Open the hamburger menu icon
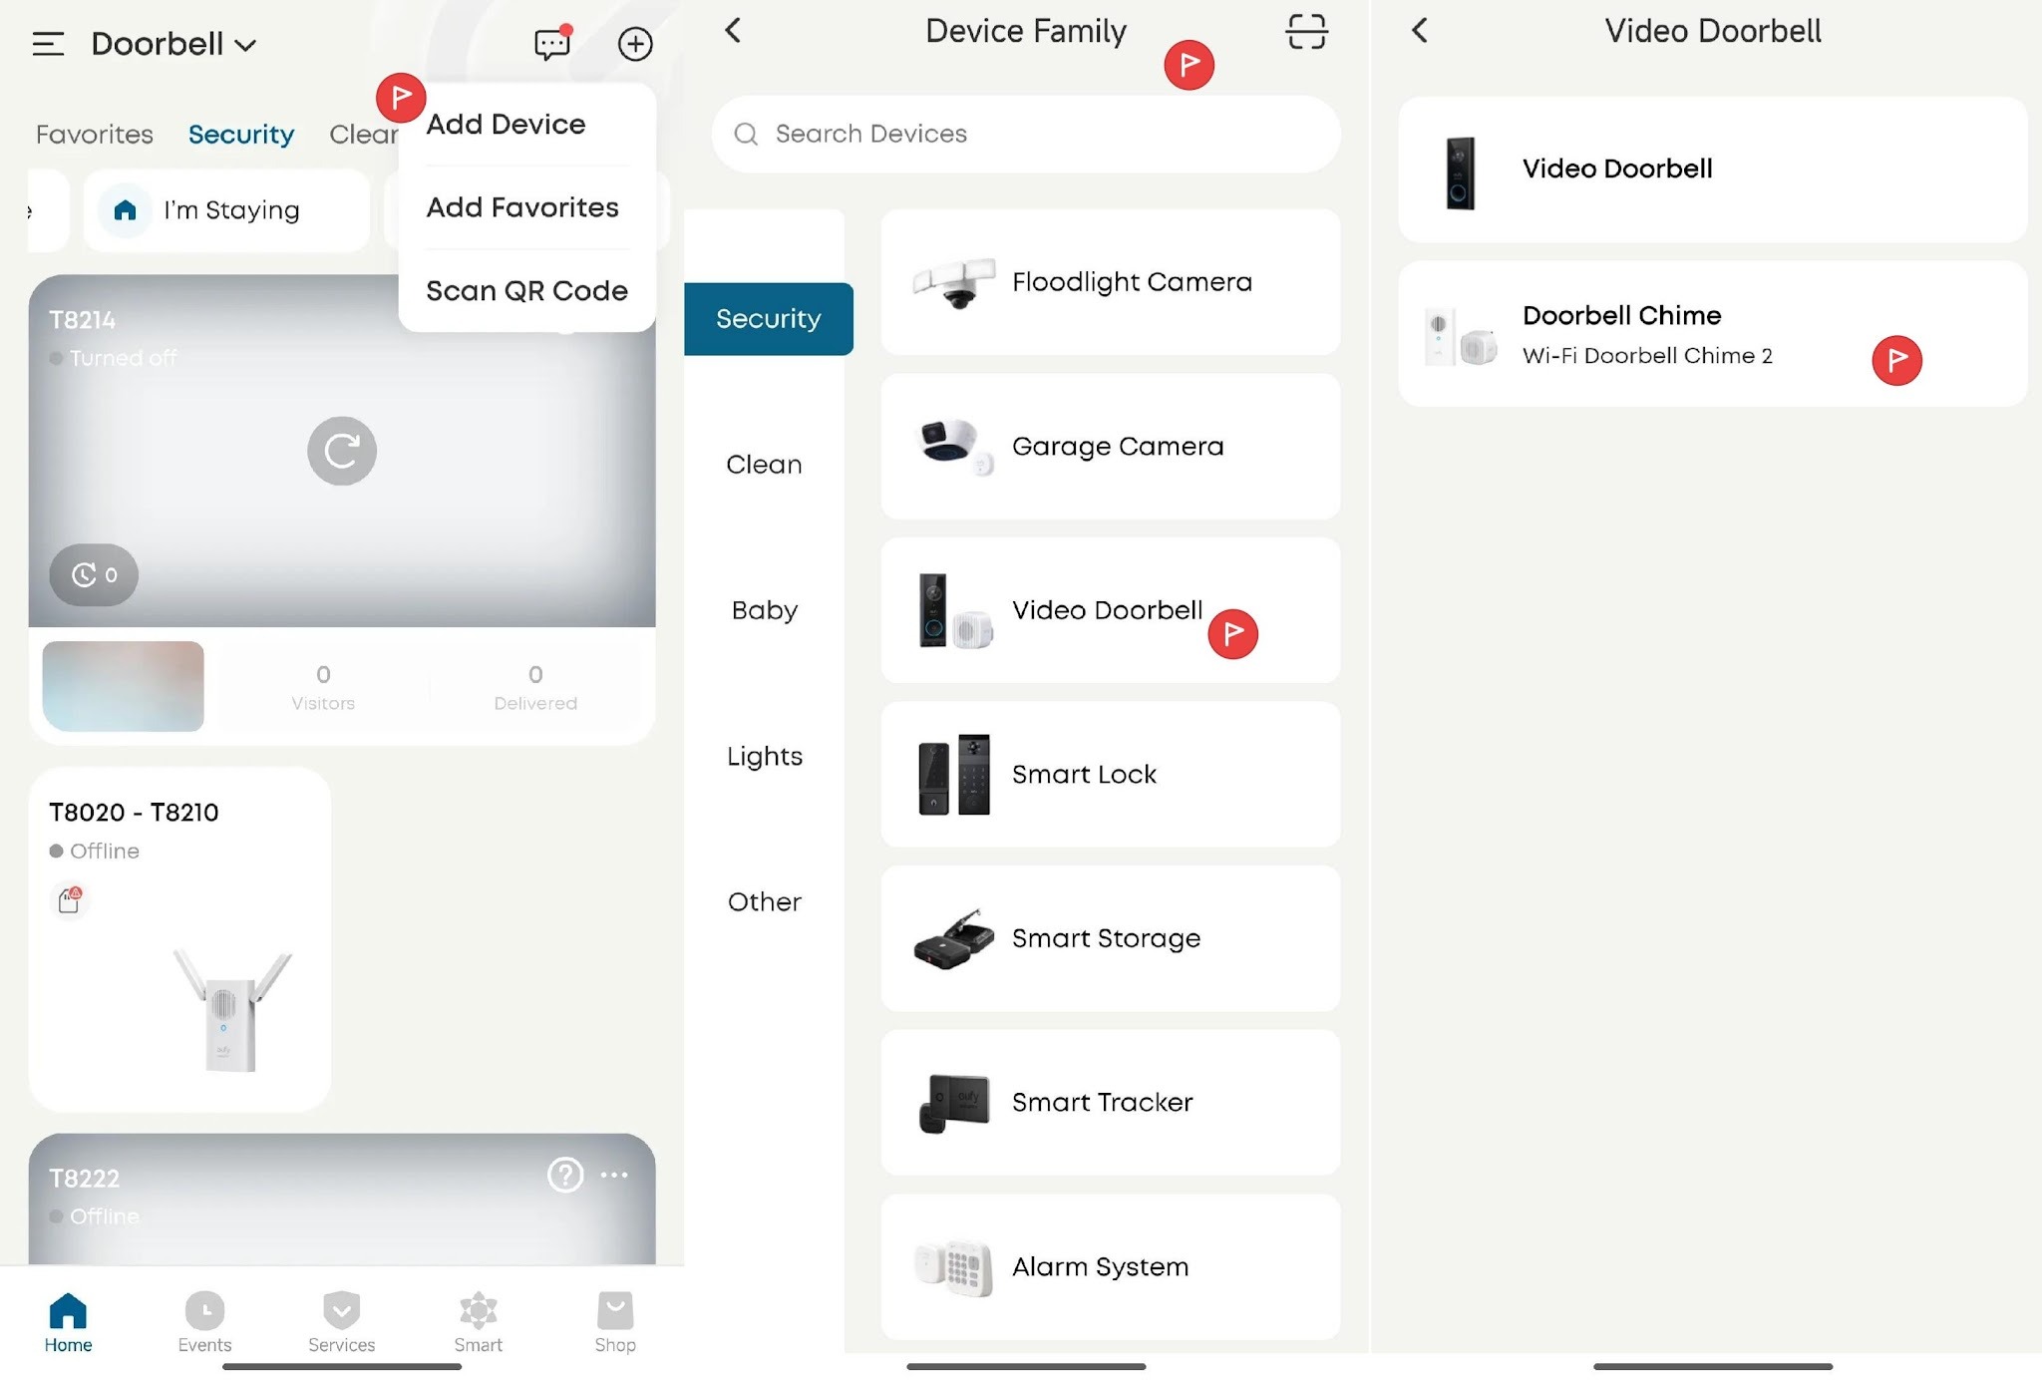The image size is (2042, 1381). [48, 44]
